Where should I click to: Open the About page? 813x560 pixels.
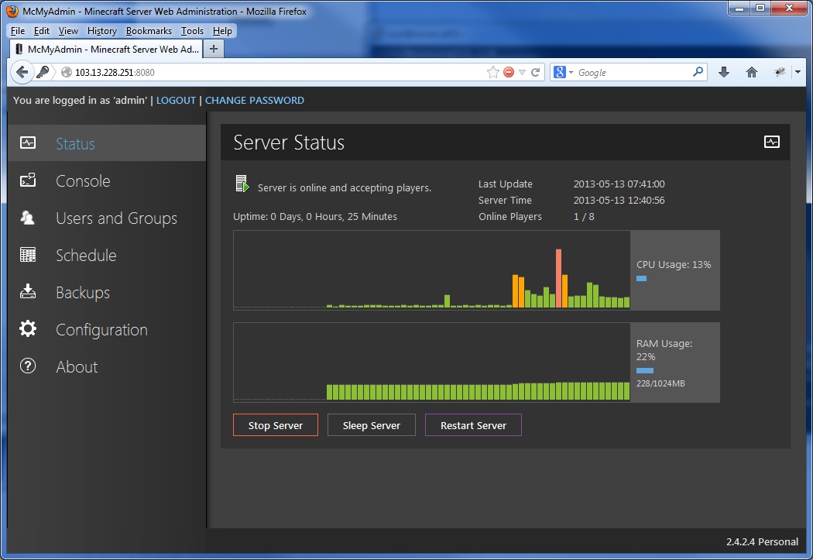(107, 366)
